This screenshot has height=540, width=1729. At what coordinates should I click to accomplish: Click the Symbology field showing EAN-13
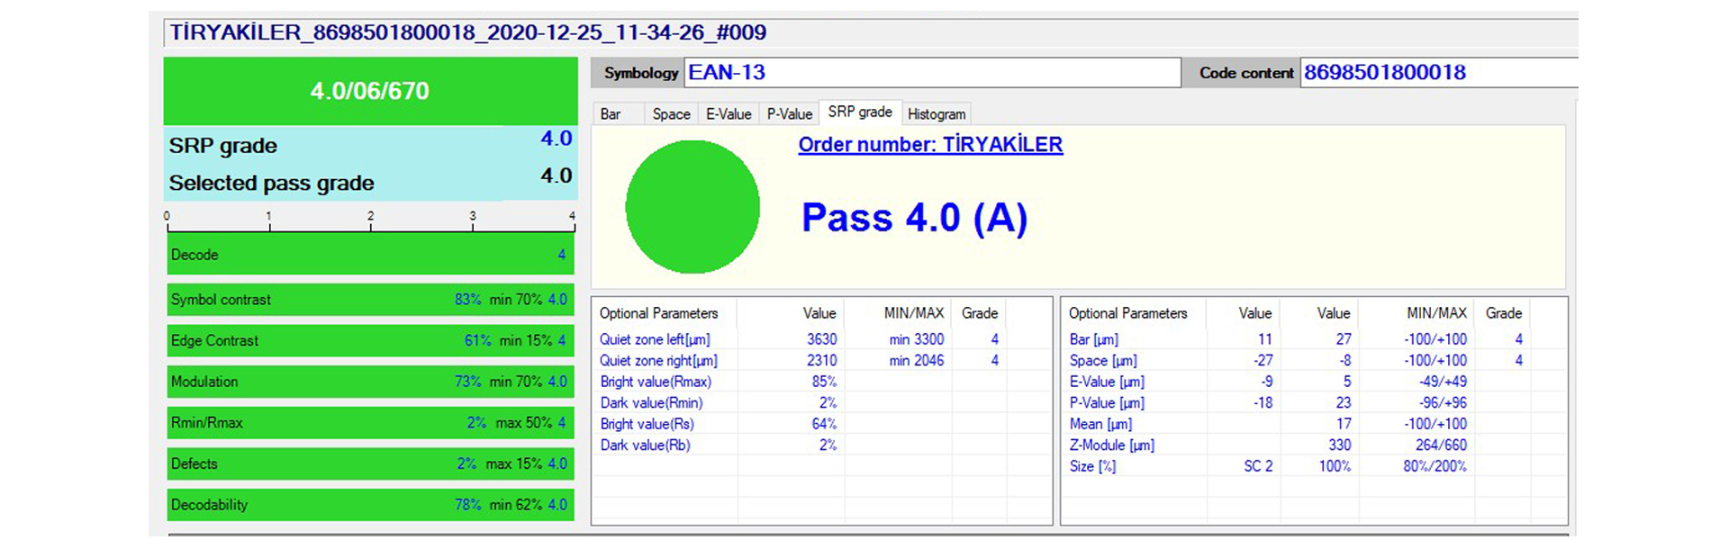click(x=932, y=72)
